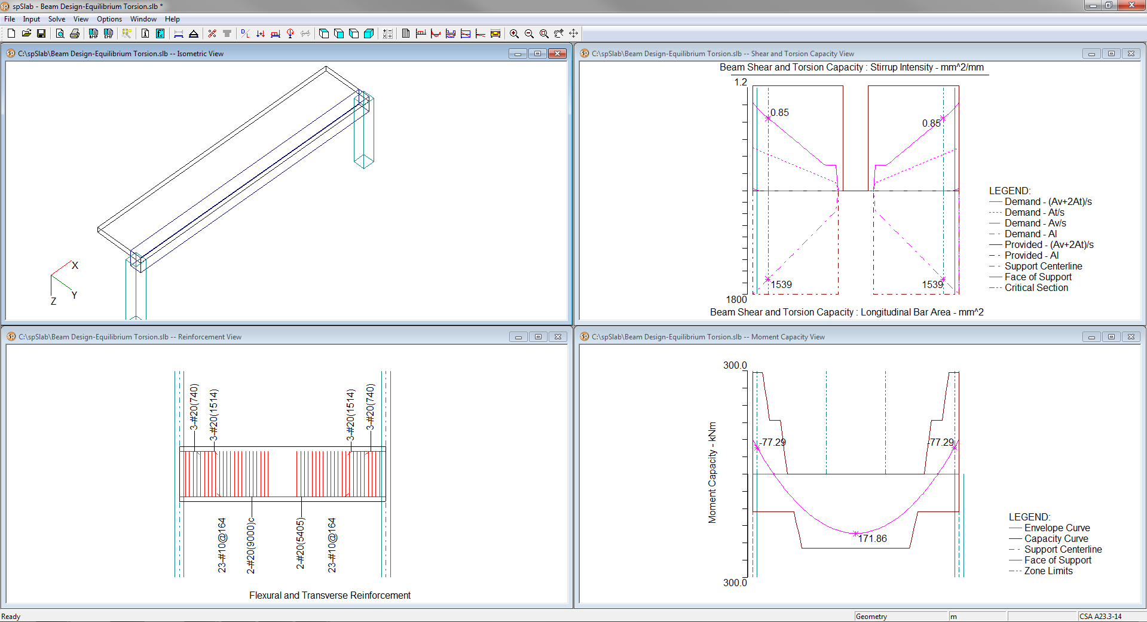Export the view as BMP
Viewport: 1147px width, 622px height.
(x=93, y=33)
